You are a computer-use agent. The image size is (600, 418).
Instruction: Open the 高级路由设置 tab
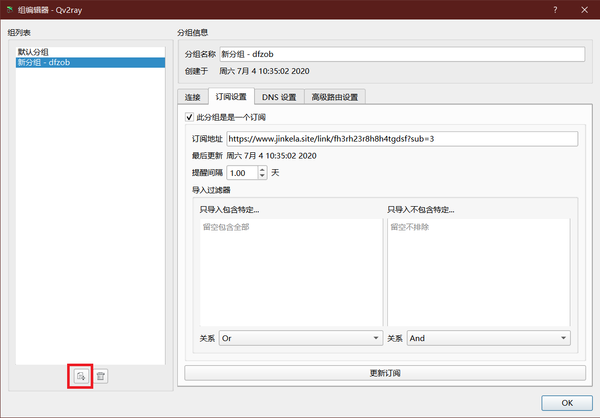[x=335, y=97]
